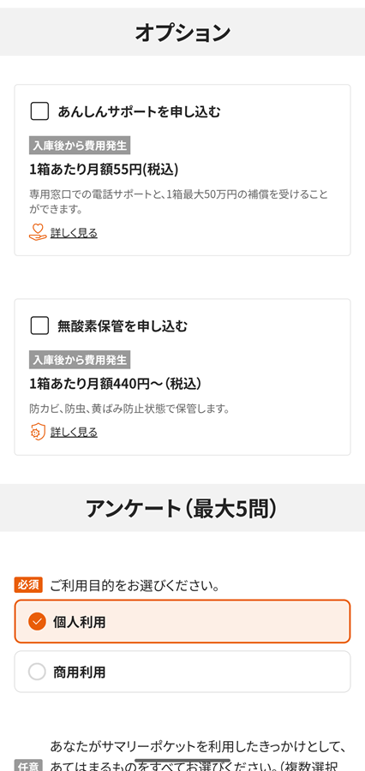Image resolution: width=365 pixels, height=771 pixels.
Task: Click the 1箱あたり月額55円(税込) price text
Action: 104,170
